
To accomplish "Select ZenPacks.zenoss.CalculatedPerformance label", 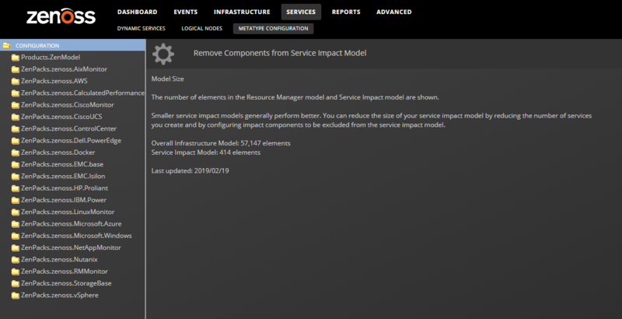I will (82, 93).
